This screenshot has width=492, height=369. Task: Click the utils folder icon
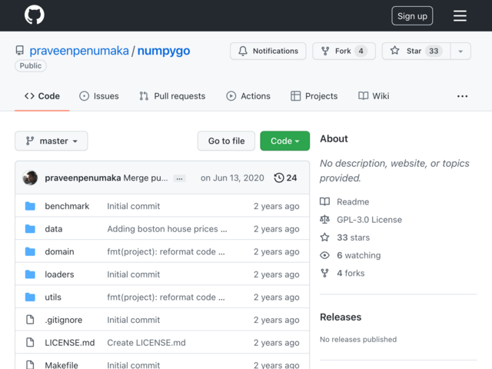[x=30, y=297]
